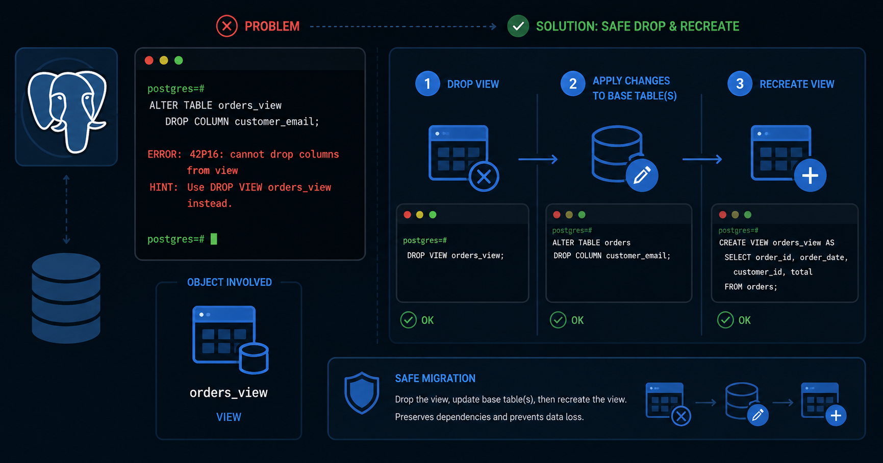Click the "SELECT order_id, order_date," line

786,258
